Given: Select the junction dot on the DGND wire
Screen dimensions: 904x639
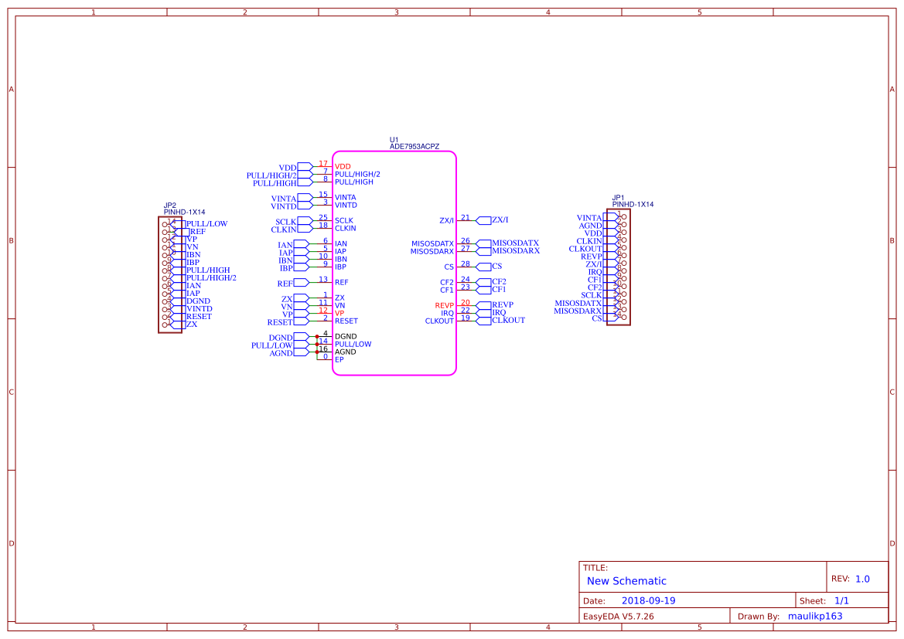Looking at the screenshot, I should click(317, 336).
